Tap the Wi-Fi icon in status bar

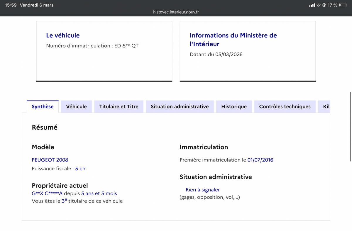[319, 5]
